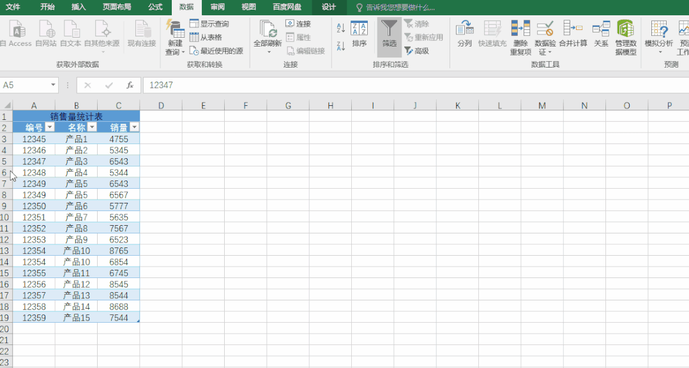Image resolution: width=689 pixels, height=368 pixels.
Task: Switch to the Home (开始) tab
Action: pos(47,7)
